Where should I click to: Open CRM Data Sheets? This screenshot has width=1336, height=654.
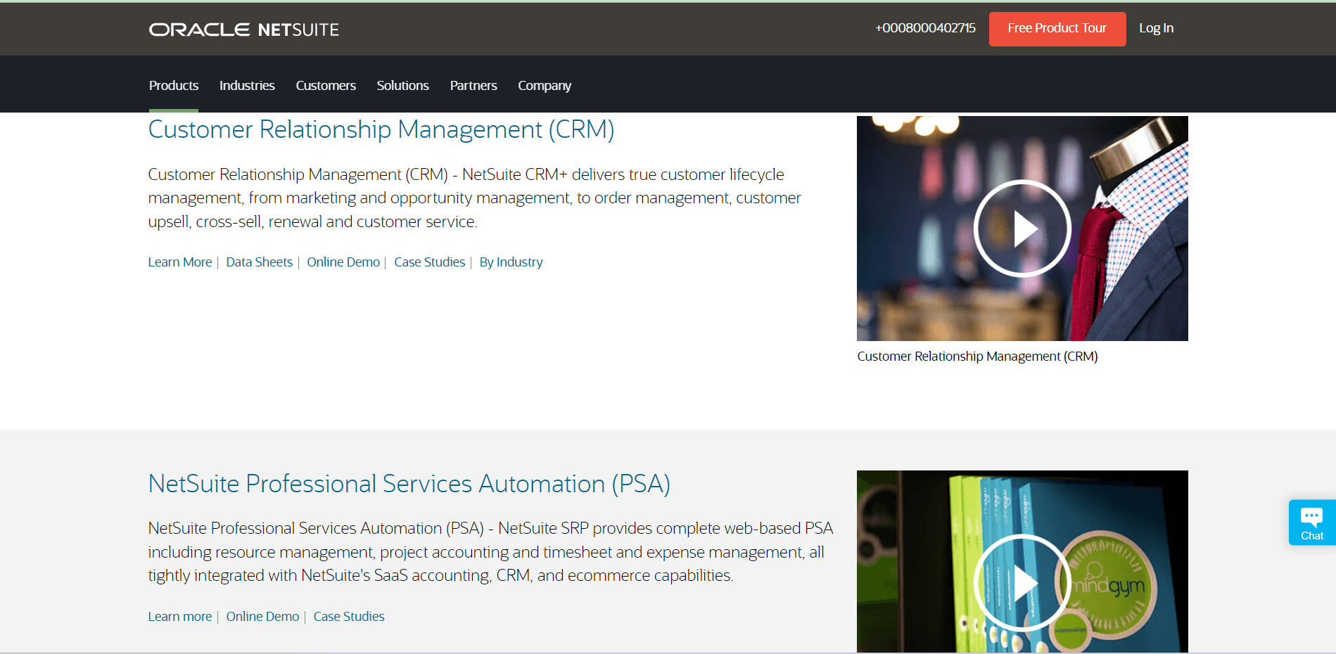pyautogui.click(x=259, y=262)
